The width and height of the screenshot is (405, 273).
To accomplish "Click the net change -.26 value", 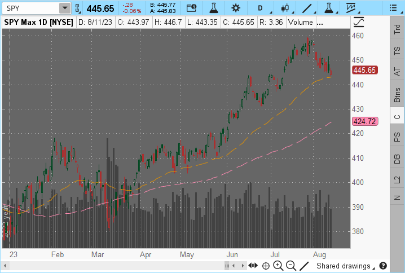I will pyautogui.click(x=127, y=5).
